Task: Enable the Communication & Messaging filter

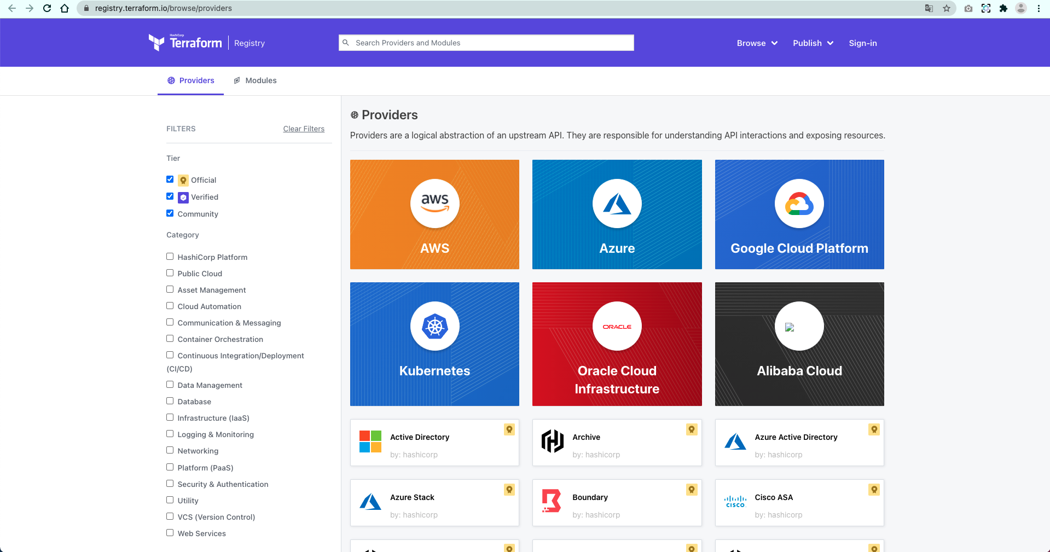Action: pyautogui.click(x=170, y=322)
